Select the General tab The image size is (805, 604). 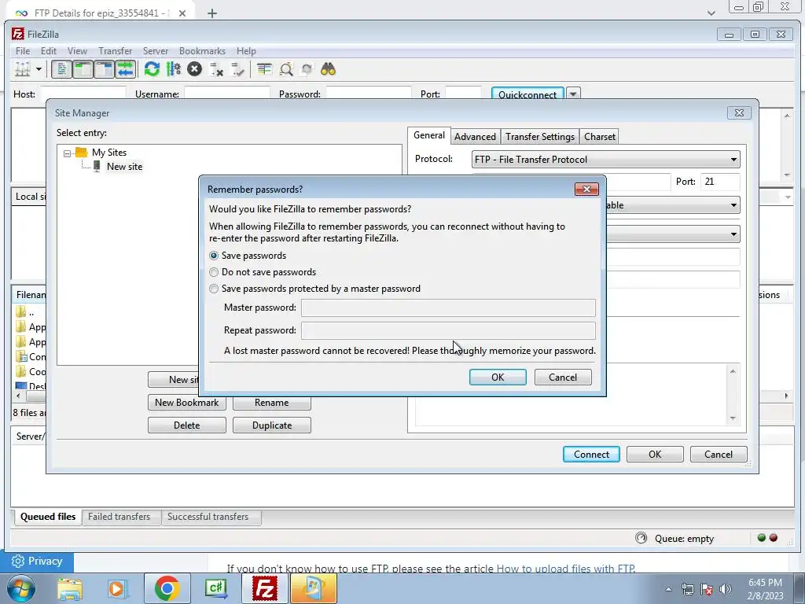(428, 135)
